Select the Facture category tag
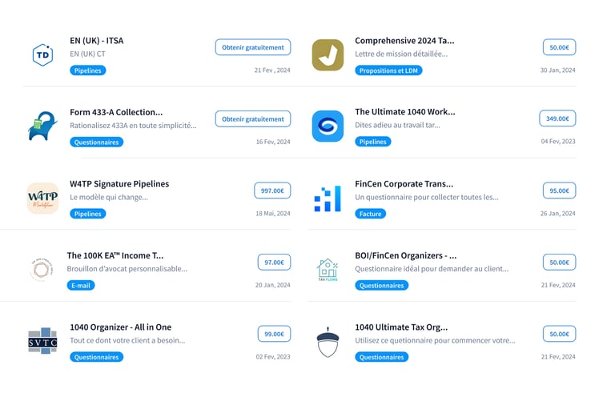The width and height of the screenshot is (615, 393). [x=370, y=214]
